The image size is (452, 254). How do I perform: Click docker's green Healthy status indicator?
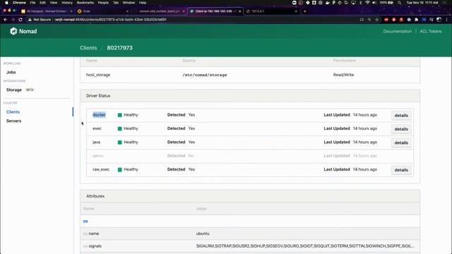[x=119, y=115]
